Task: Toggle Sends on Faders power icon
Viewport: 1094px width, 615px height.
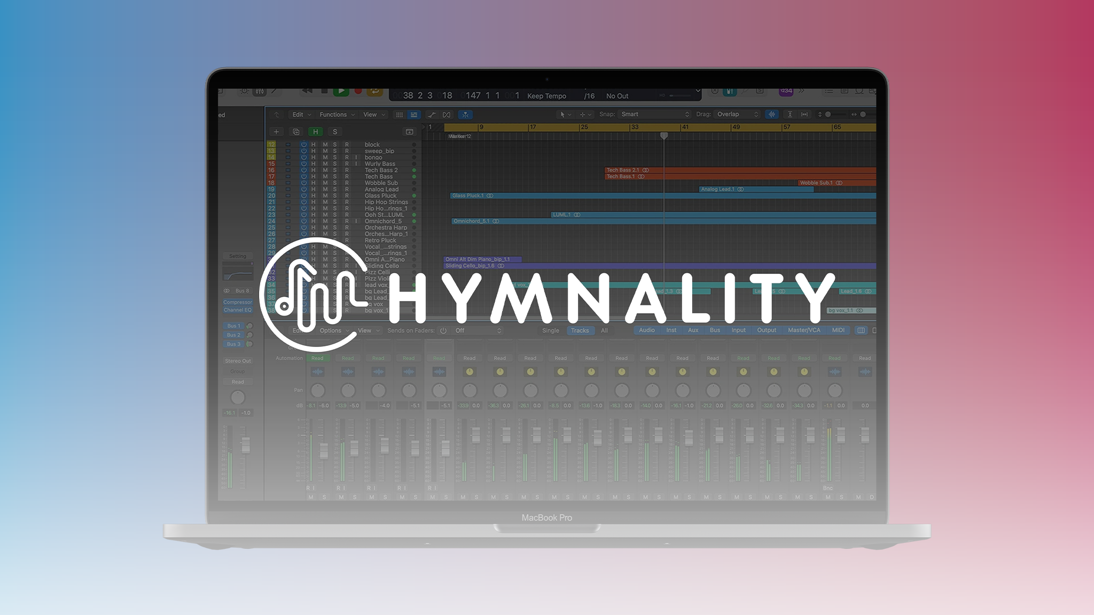Action: tap(443, 331)
